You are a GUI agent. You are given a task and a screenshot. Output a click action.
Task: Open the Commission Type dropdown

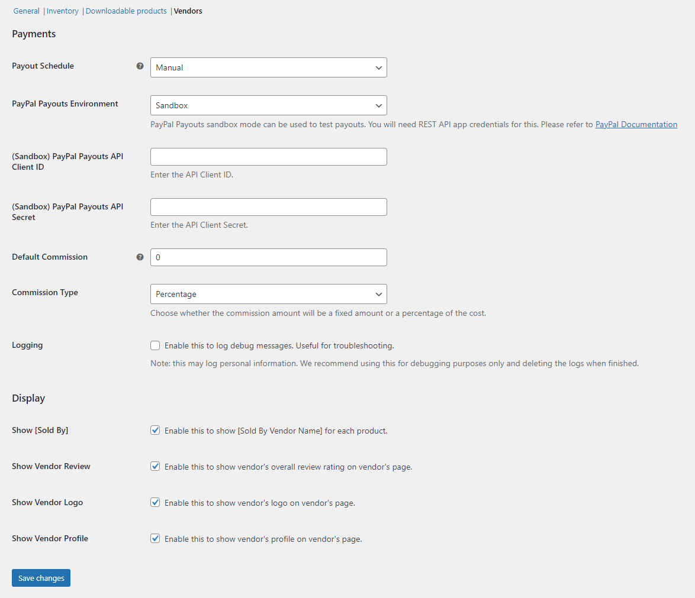click(x=269, y=294)
